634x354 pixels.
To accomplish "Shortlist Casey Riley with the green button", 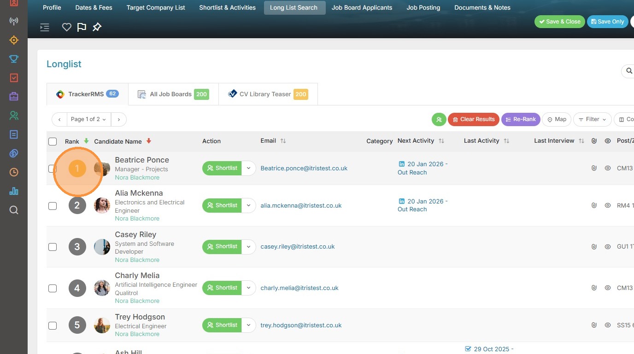I will tap(222, 246).
